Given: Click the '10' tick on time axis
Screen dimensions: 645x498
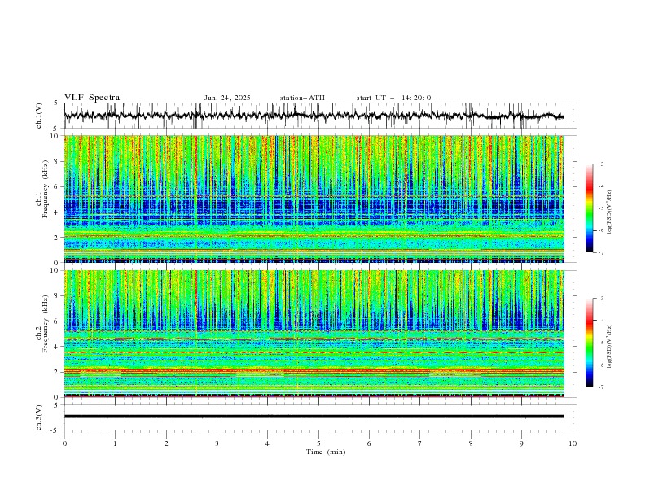Looking at the screenshot, I should [x=573, y=443].
